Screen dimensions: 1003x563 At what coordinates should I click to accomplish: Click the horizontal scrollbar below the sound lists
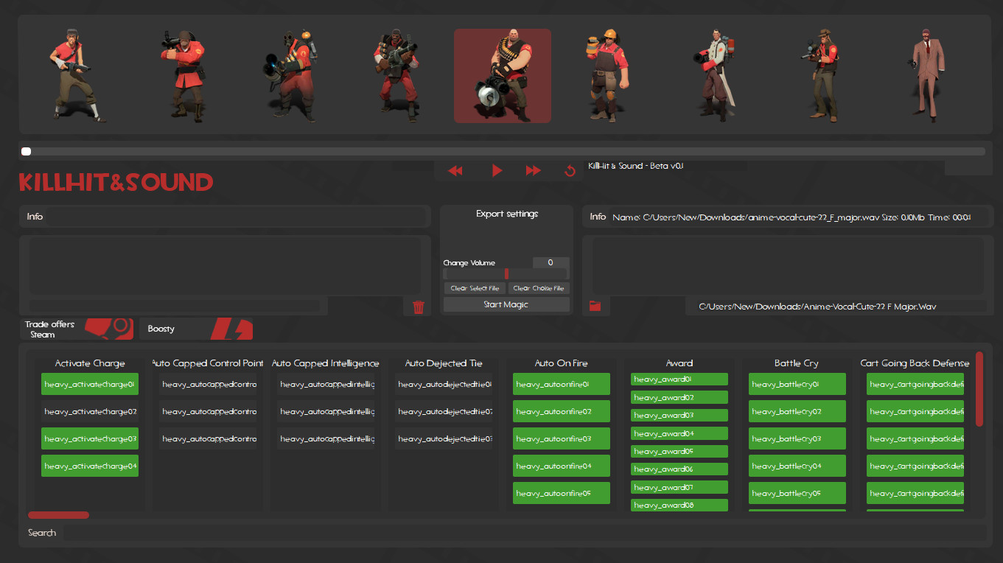coord(58,514)
